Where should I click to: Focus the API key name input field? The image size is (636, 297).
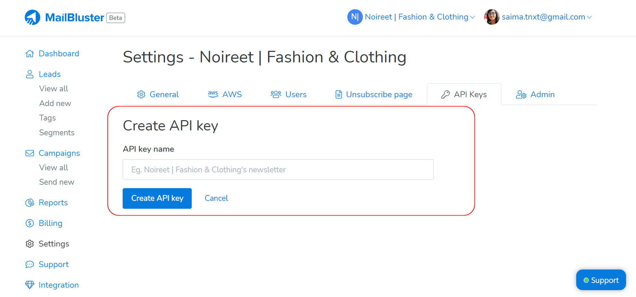(x=278, y=169)
